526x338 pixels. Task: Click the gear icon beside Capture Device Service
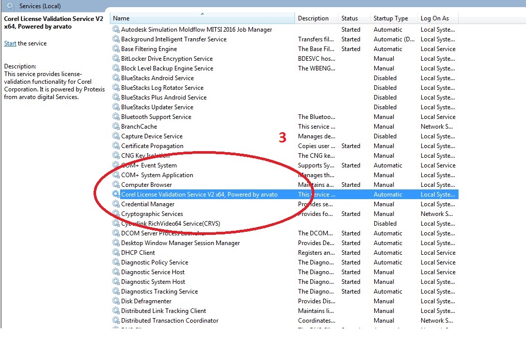point(116,136)
